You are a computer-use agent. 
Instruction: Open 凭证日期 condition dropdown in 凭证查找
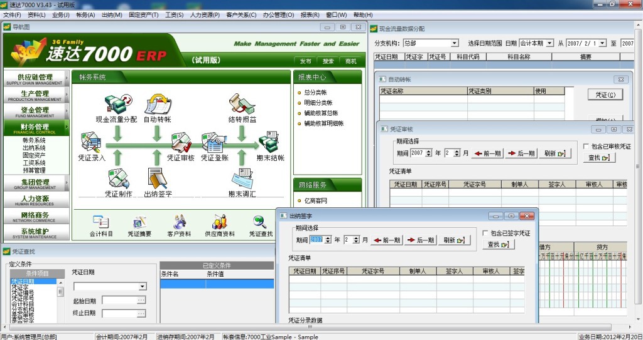(143, 286)
